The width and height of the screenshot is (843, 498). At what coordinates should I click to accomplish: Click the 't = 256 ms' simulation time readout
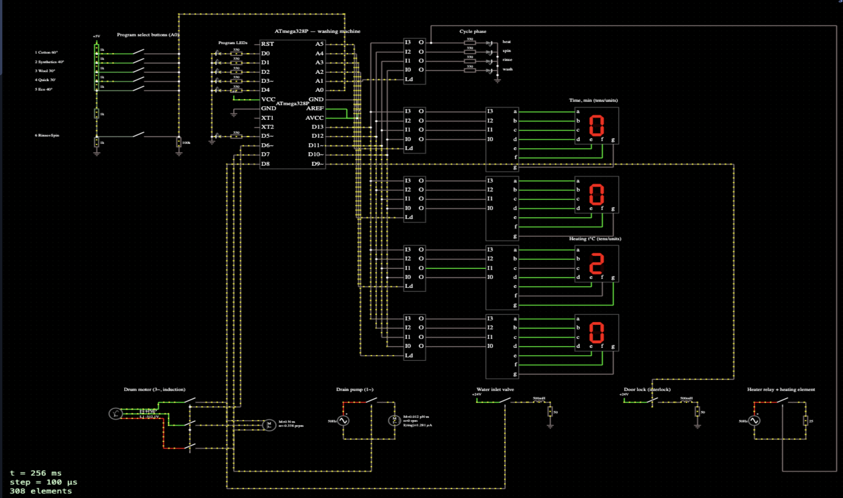36,473
